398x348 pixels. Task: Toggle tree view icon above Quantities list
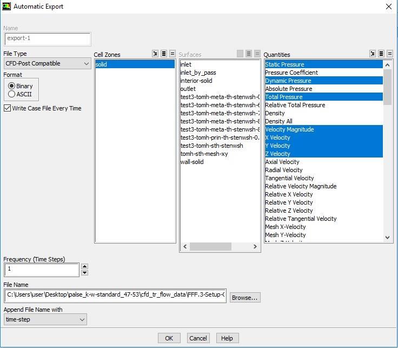tap(373, 54)
